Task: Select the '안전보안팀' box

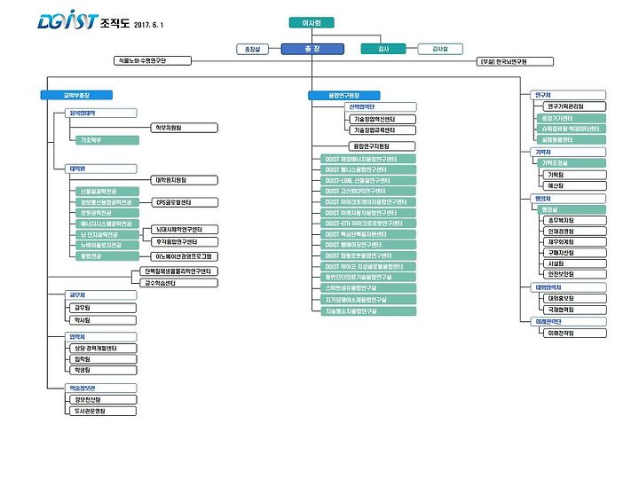Action: 574,274
